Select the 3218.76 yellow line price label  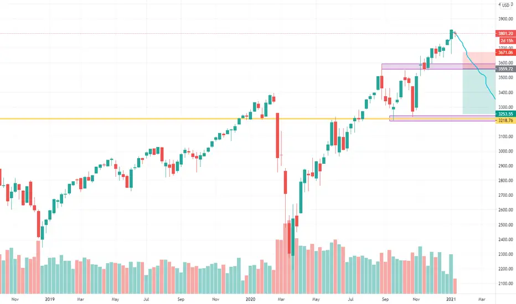505,120
